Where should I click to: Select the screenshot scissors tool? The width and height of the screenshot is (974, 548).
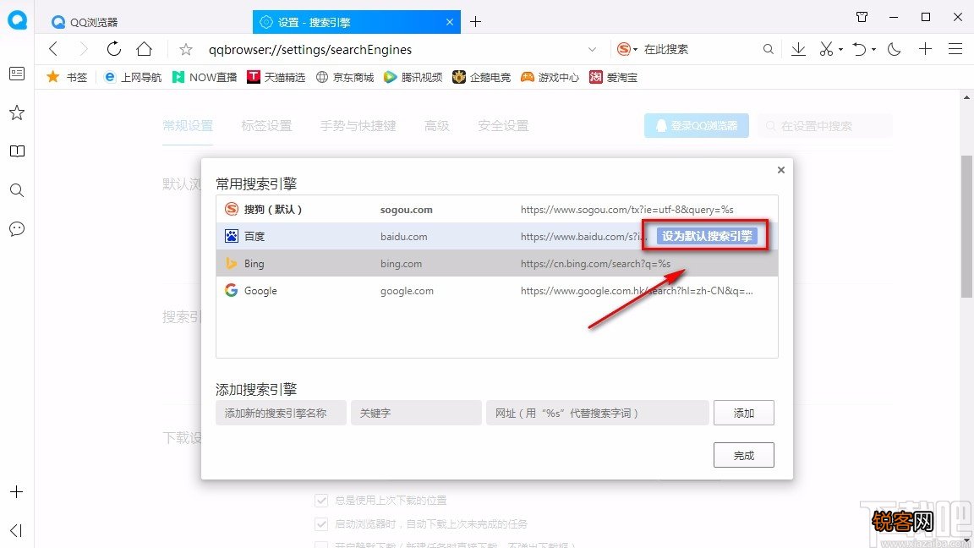tap(826, 49)
